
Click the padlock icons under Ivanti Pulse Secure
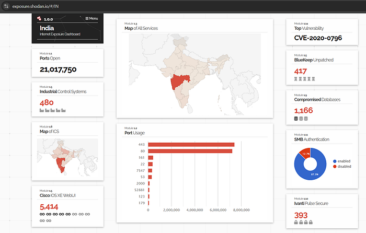[303, 222]
